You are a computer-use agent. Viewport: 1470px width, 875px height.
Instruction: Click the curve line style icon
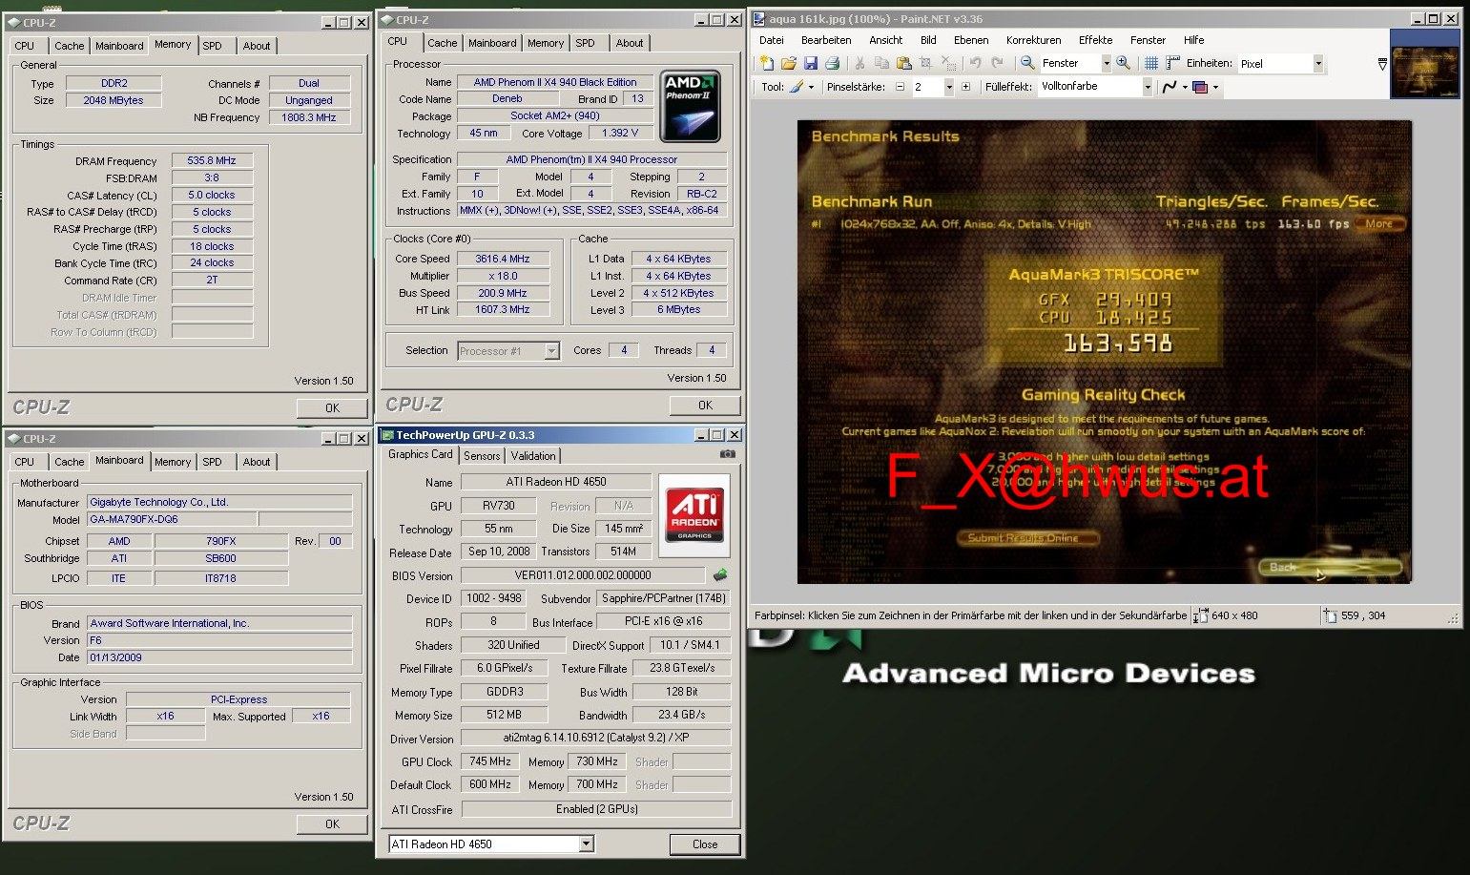[1170, 87]
